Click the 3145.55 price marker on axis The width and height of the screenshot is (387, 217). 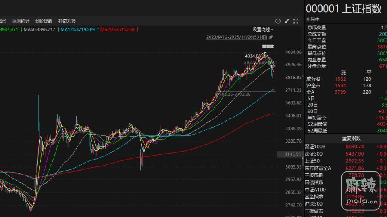pos(290,154)
